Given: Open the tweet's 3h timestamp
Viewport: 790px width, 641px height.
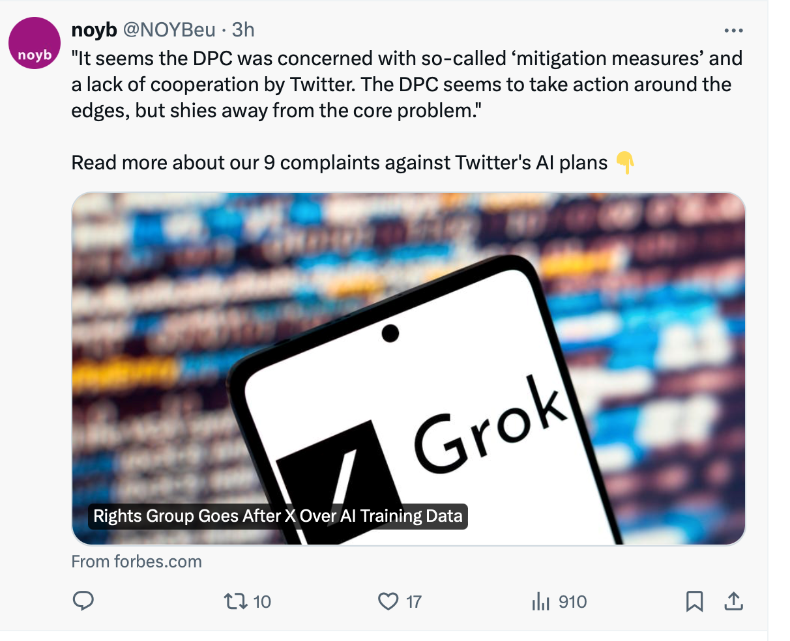Looking at the screenshot, I should [x=243, y=29].
